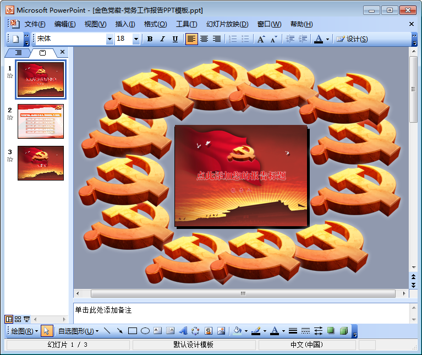The image size is (422, 355).
Task: Switch to the Slides thumbnail tab
Action: [42, 53]
